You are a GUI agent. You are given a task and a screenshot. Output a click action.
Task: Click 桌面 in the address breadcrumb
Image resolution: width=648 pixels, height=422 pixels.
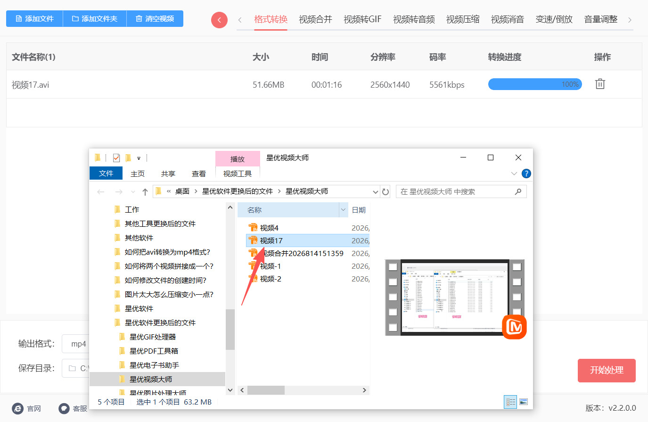pyautogui.click(x=182, y=191)
